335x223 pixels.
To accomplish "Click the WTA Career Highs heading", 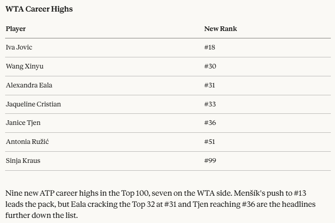I will 39,9.
